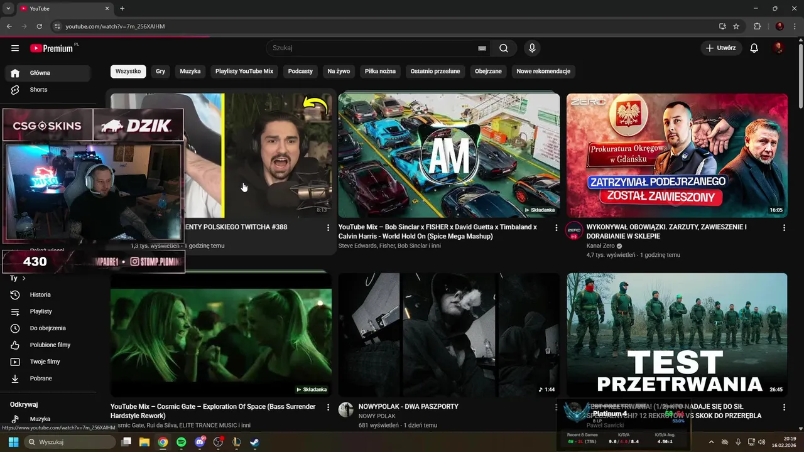Open the AM World Hold On mix thumbnail
The height and width of the screenshot is (452, 804).
pyautogui.click(x=448, y=156)
